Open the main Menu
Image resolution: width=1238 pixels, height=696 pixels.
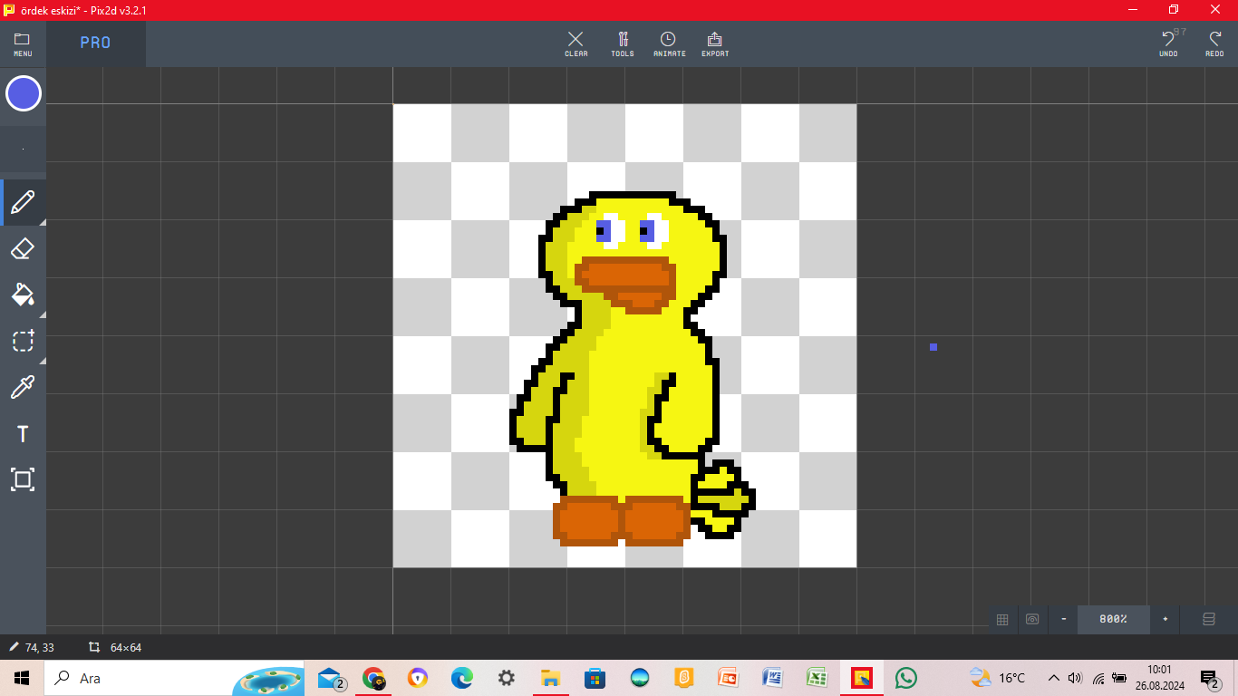tap(23, 43)
